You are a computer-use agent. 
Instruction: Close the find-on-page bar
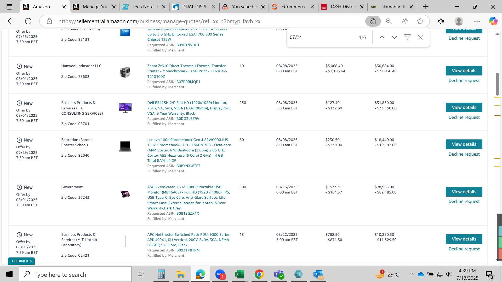click(420, 37)
